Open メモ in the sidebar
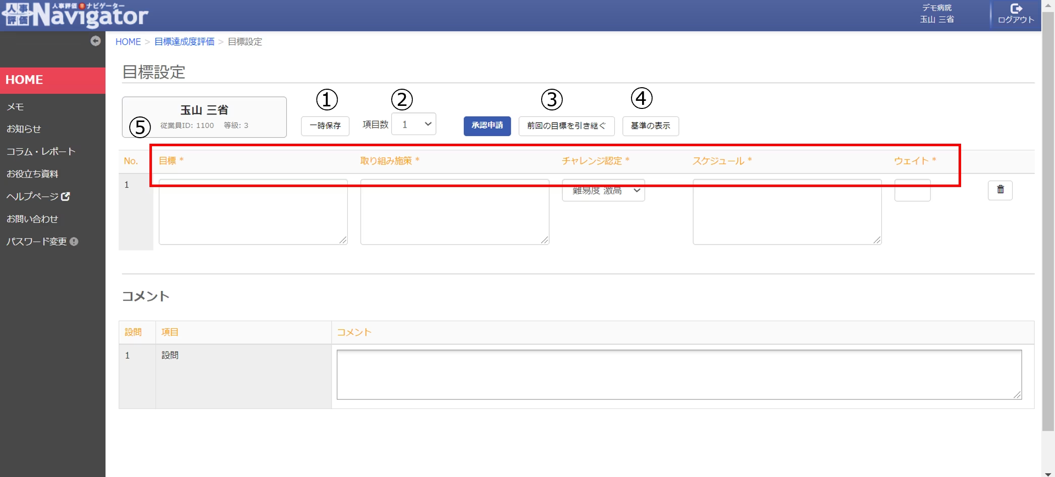 15,107
